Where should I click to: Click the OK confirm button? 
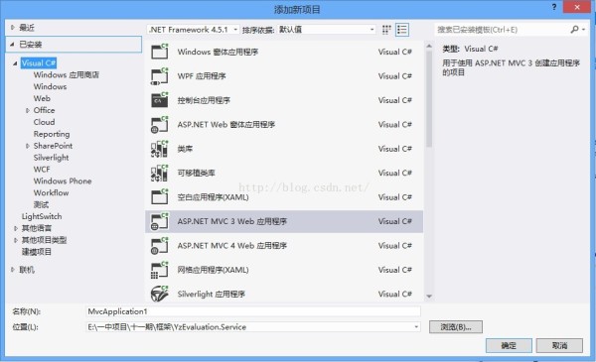point(509,345)
